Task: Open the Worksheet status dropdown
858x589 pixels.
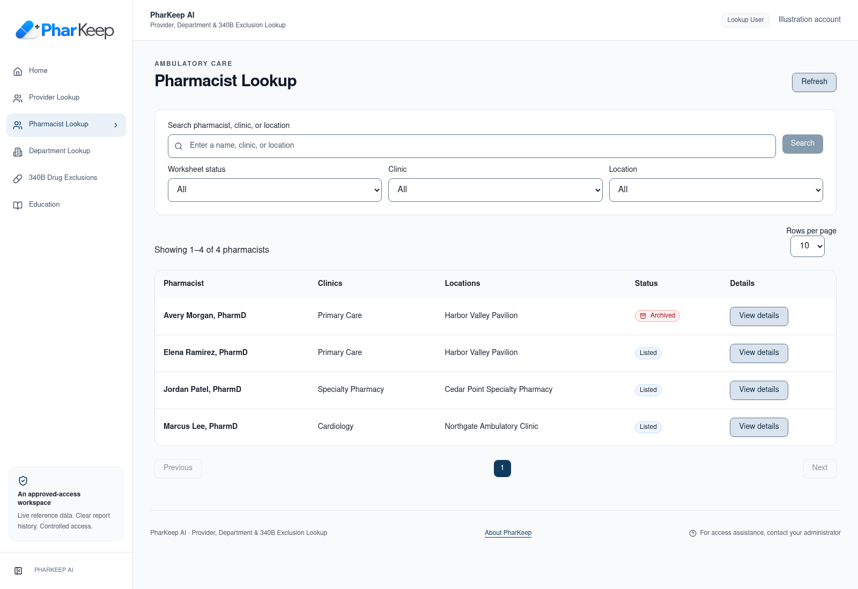Action: (275, 190)
